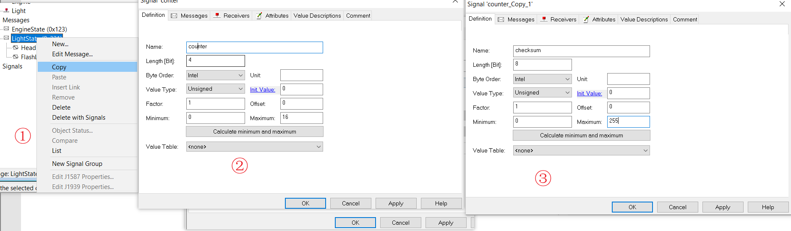
Task: Open Byte Order dropdown in counter_Copy_1 dialog
Action: point(543,79)
